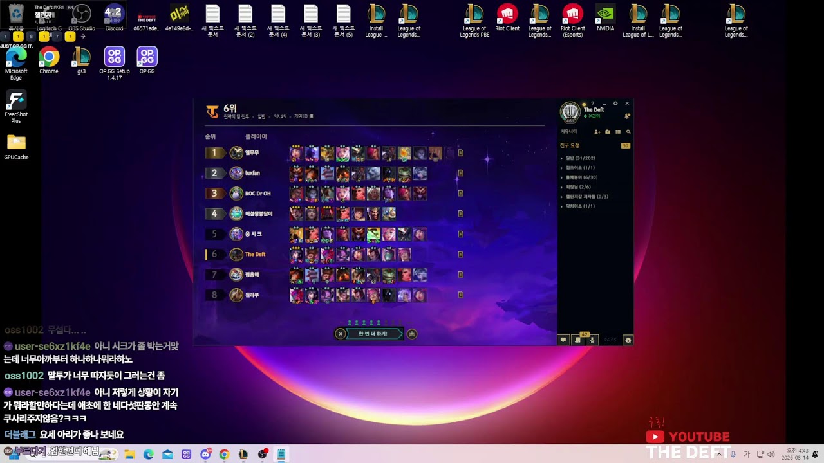Select the Discord desktop shortcut
Image resolution: width=824 pixels, height=463 pixels.
(x=114, y=17)
